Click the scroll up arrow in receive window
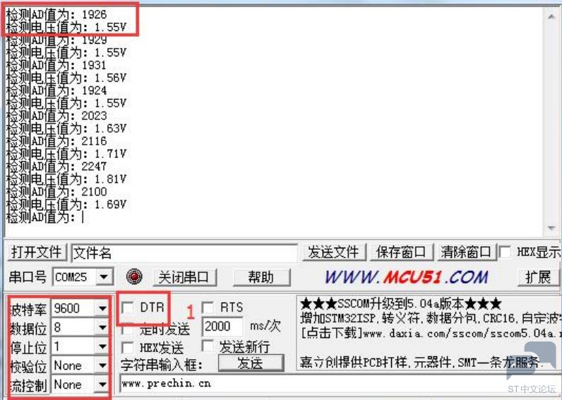 (x=553, y=13)
